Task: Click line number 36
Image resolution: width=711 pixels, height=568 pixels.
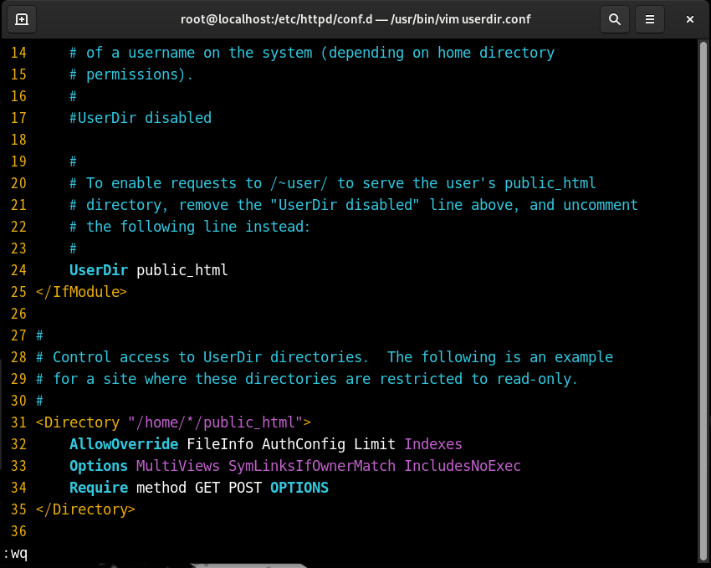Action: 18,531
